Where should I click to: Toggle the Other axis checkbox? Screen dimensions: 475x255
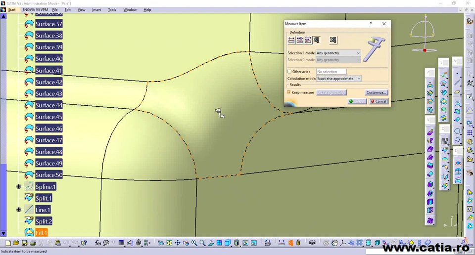pyautogui.click(x=289, y=72)
